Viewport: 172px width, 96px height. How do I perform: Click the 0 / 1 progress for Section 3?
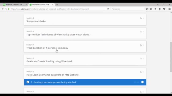click(x=142, y=31)
